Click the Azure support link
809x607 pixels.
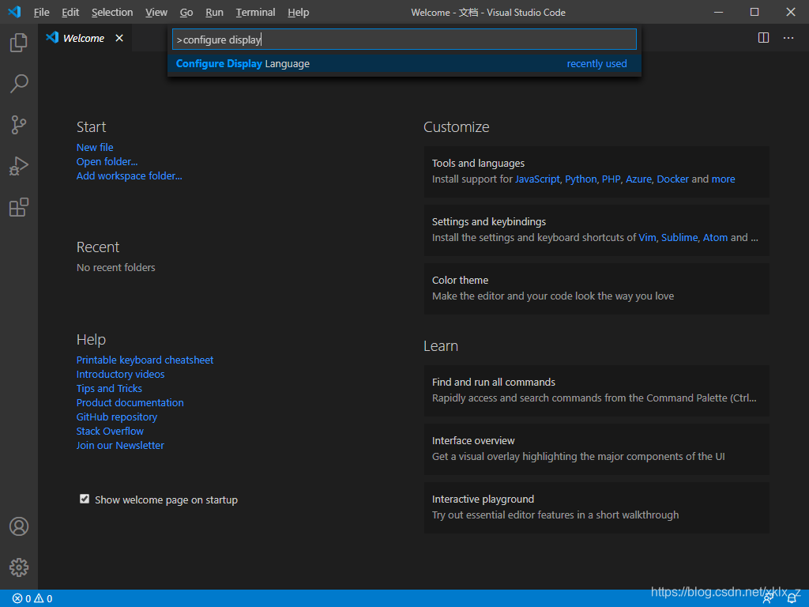(x=638, y=179)
